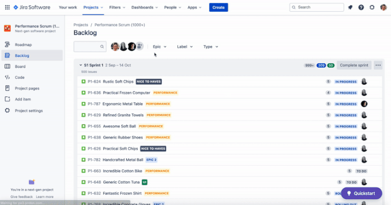Open issue P1-629 Refined Granite Towels

click(229, 115)
